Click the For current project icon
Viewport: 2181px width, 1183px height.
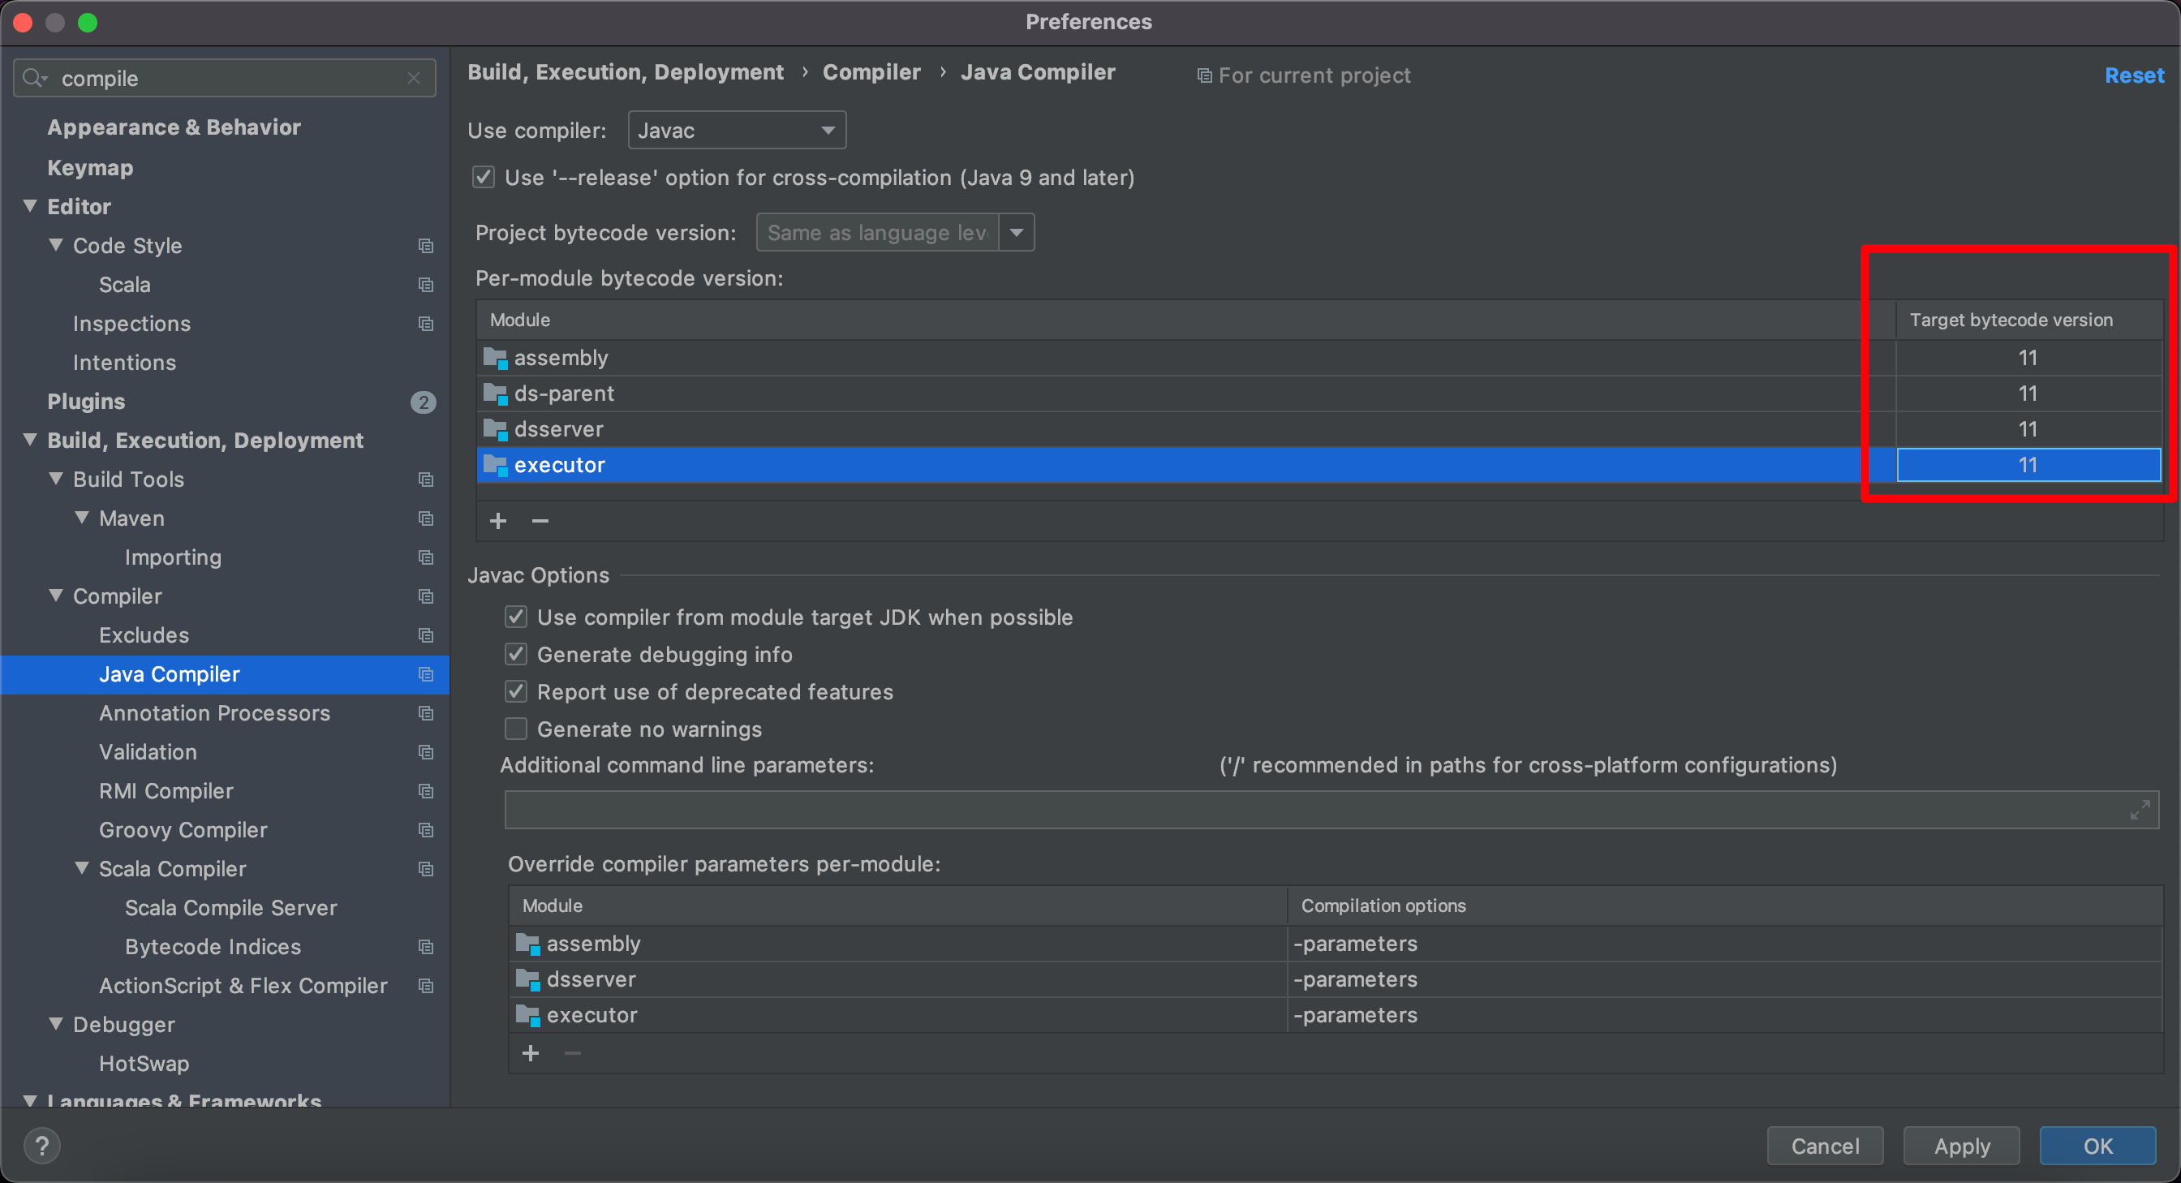[x=1204, y=76]
